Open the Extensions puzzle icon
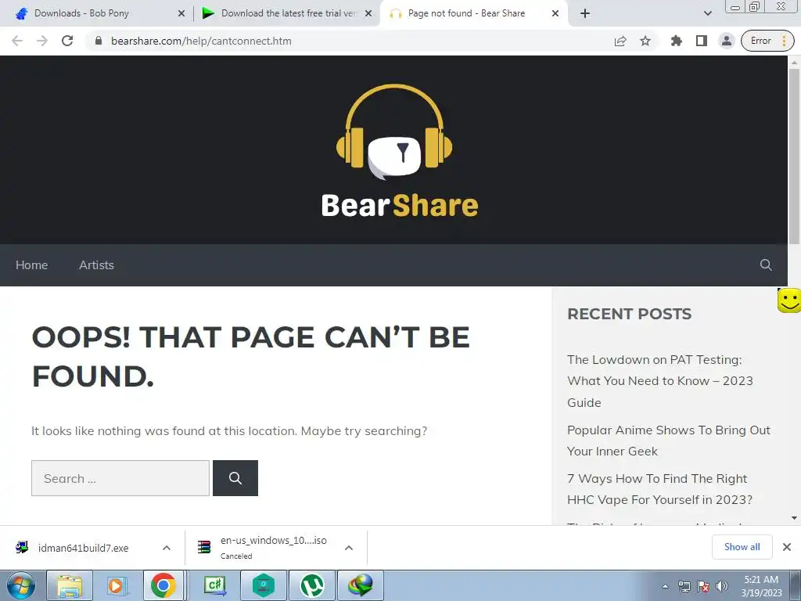 tap(677, 41)
